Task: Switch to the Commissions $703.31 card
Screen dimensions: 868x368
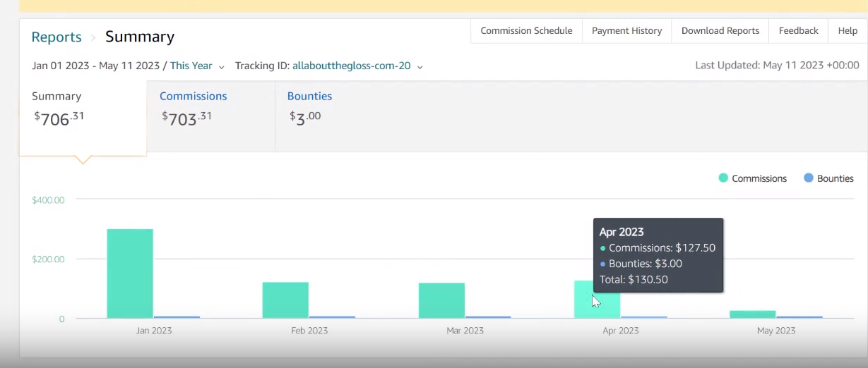Action: click(210, 116)
